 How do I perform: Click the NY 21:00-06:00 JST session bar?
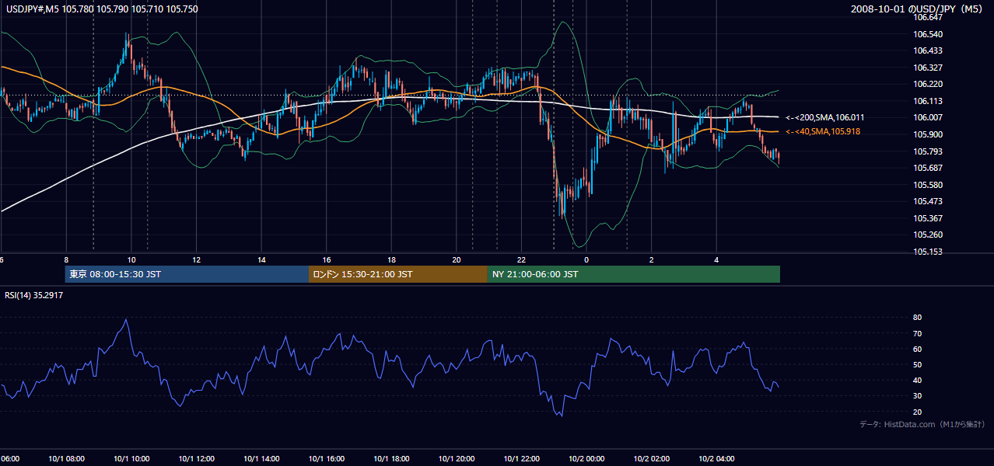tap(634, 274)
